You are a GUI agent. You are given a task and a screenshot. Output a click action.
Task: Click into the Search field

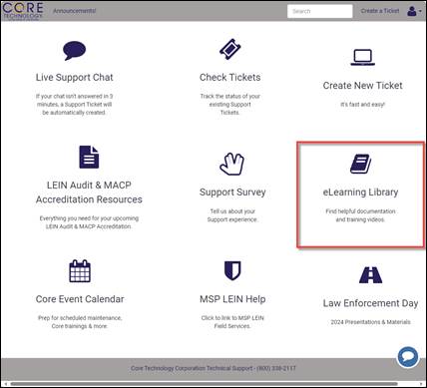[320, 11]
